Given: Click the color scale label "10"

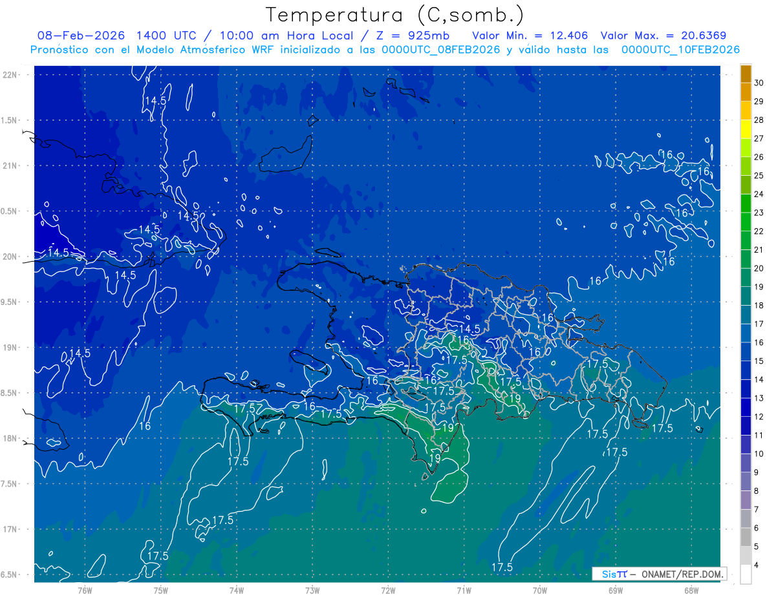Looking at the screenshot, I should pos(759,454).
